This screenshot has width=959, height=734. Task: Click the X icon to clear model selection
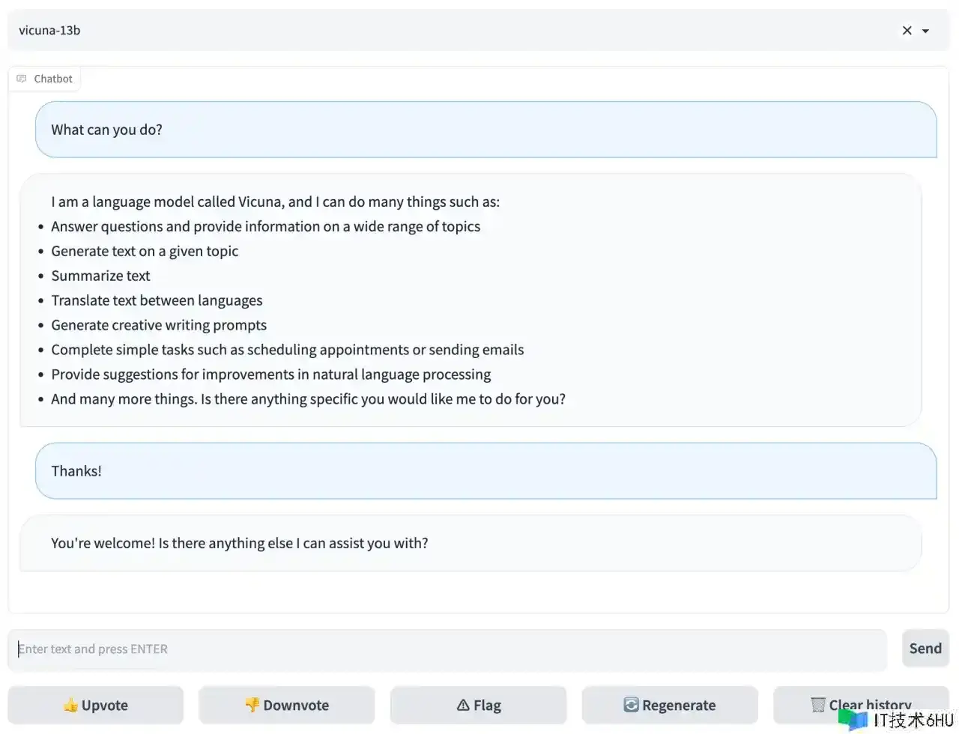907,31
